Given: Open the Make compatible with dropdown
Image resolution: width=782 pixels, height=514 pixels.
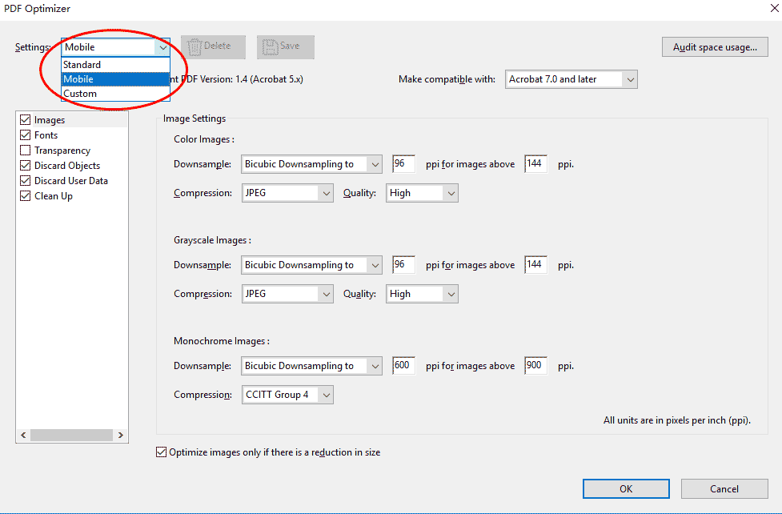Looking at the screenshot, I should [571, 79].
